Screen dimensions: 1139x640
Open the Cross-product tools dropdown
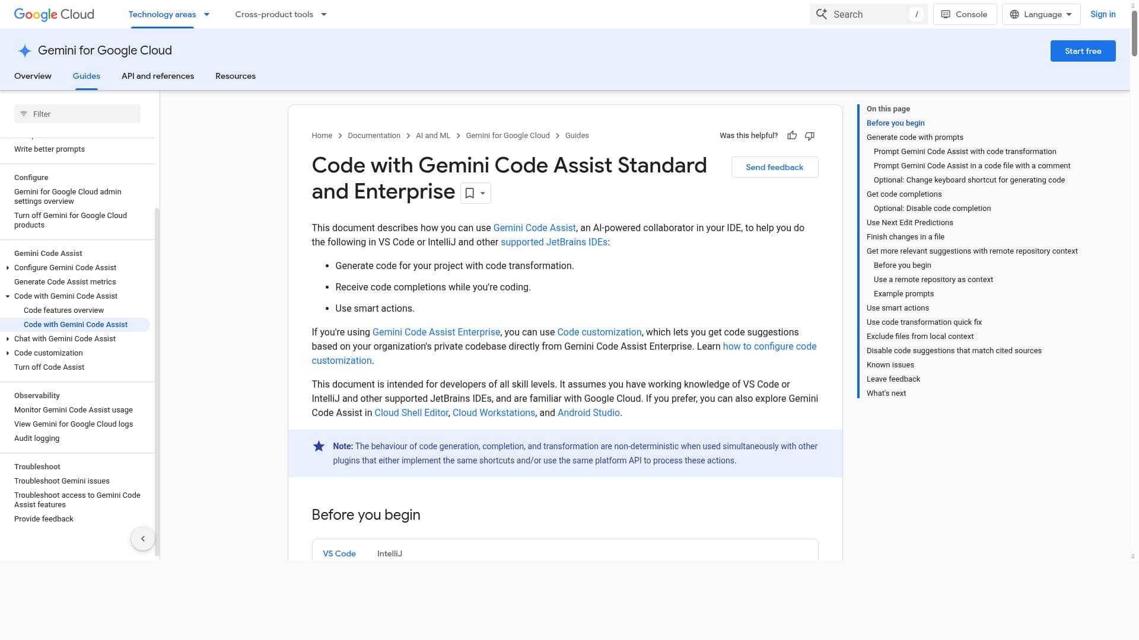tap(281, 14)
